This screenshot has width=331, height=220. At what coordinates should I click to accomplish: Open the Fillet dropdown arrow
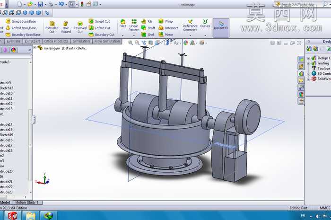tap(122, 35)
